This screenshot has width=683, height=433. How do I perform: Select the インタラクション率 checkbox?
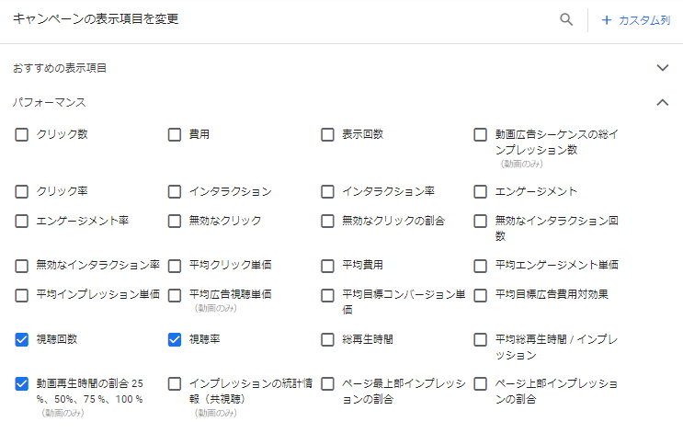pyautogui.click(x=327, y=191)
